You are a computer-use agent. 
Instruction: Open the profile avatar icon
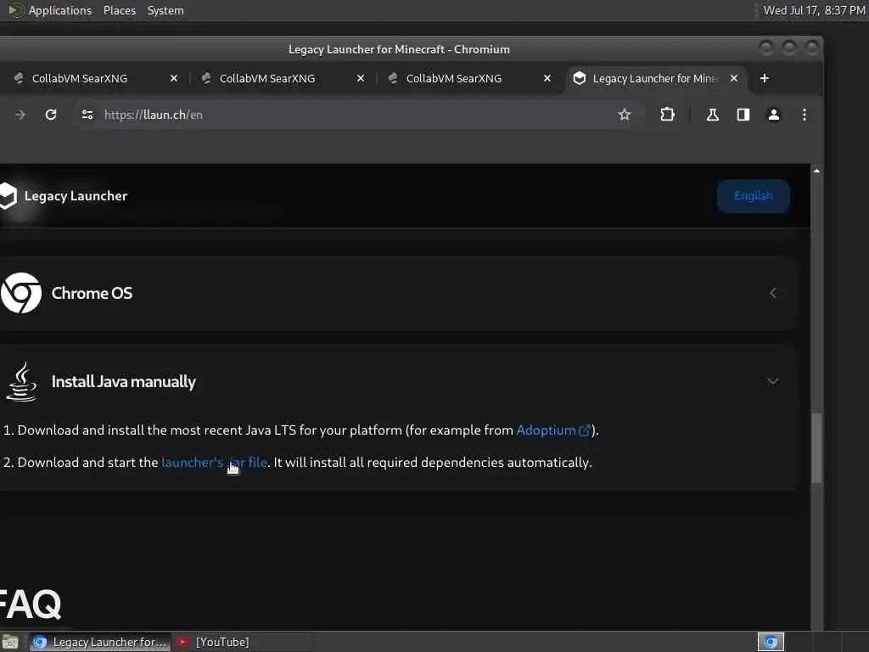click(x=774, y=115)
